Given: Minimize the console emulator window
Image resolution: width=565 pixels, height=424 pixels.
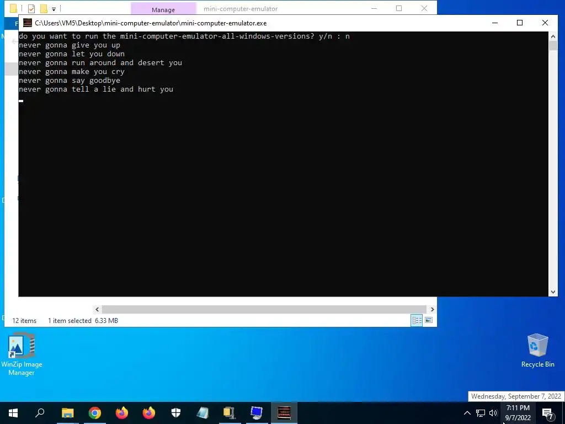Looking at the screenshot, I should point(495,23).
